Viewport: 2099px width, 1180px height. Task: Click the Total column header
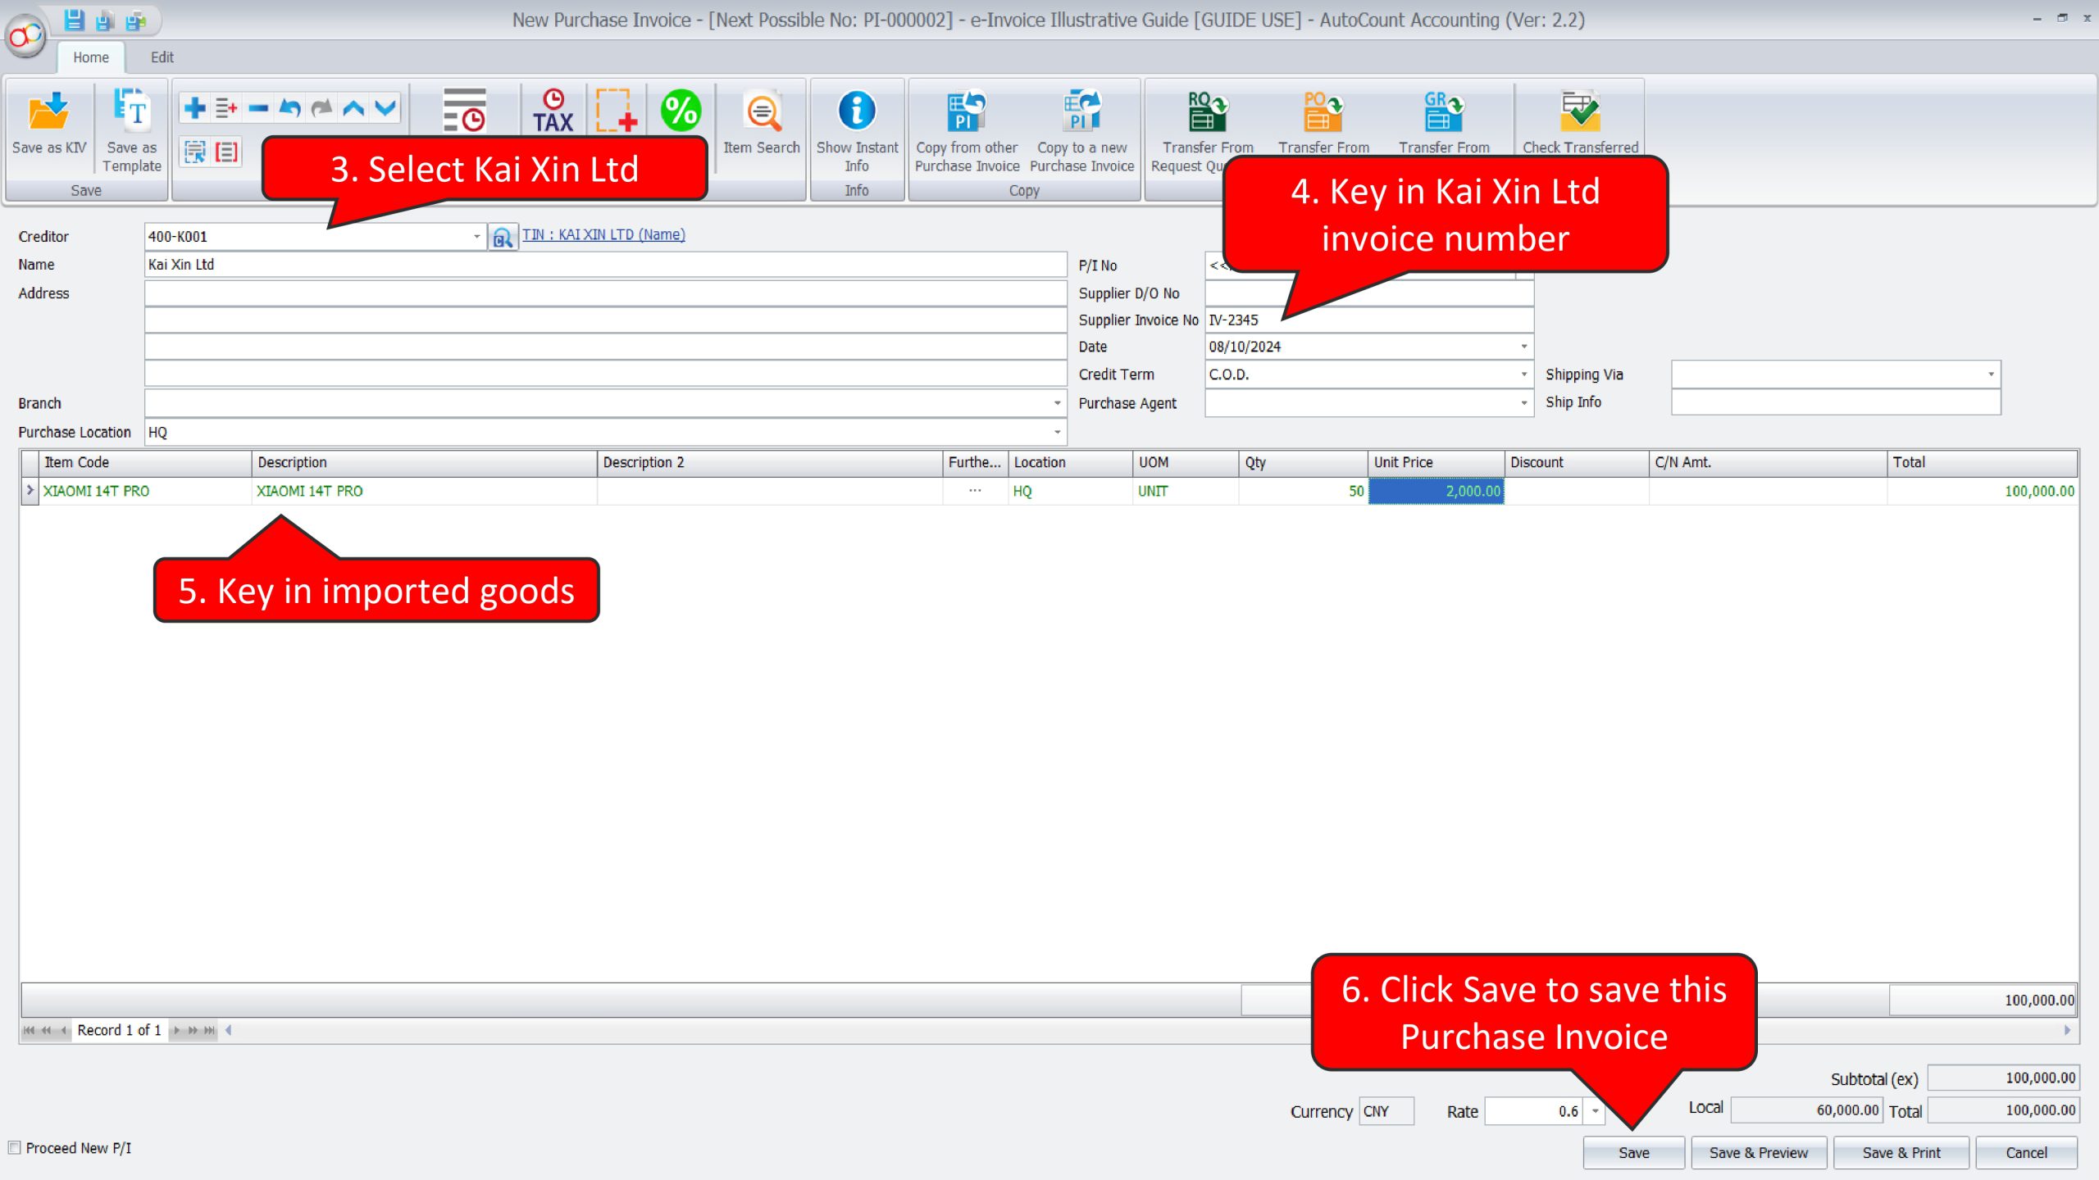(1982, 462)
